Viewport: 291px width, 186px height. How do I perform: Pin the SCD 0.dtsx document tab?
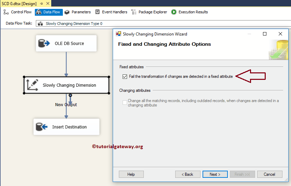pyautogui.click(x=41, y=3)
